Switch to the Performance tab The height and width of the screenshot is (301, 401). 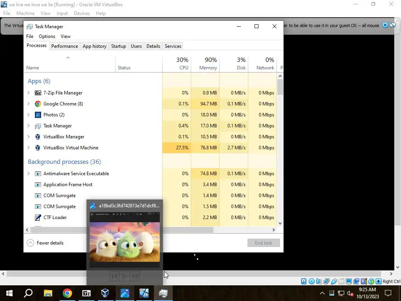(65, 46)
